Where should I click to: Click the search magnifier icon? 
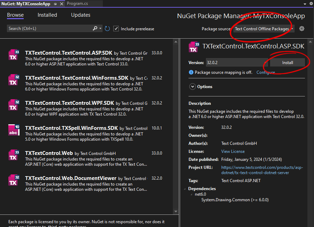95,29
